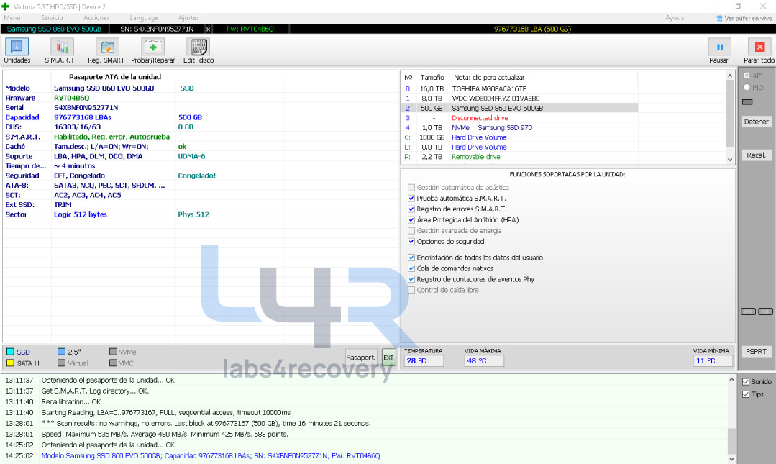
Task: Select the API radio button
Action: click(x=747, y=76)
